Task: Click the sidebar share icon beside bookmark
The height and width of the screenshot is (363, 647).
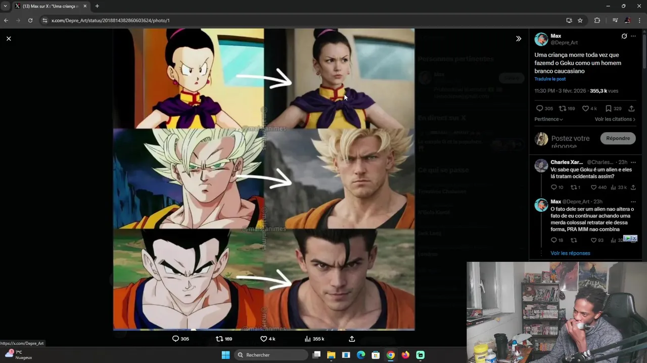Action: (x=631, y=108)
